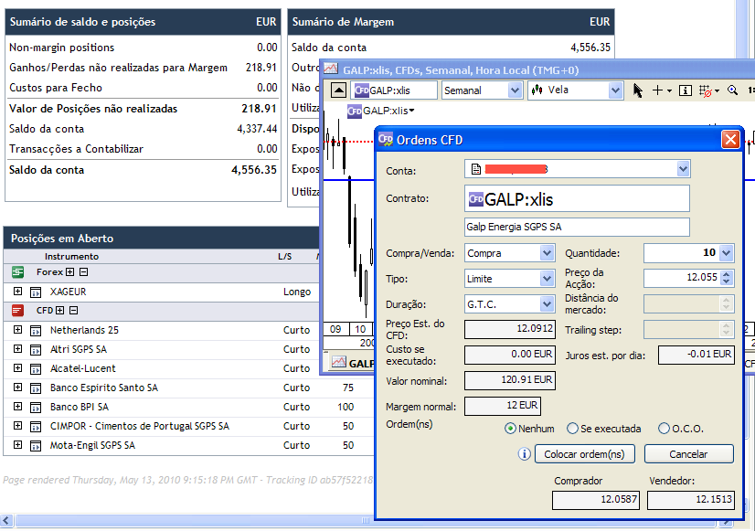
Task: Open the Semanal period dropdown in chart
Action: tap(515, 90)
